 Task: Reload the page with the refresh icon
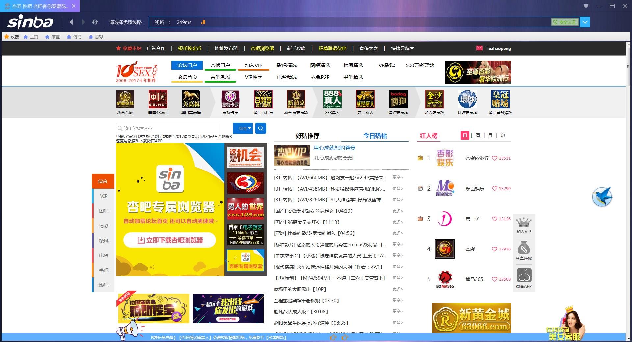tap(95, 22)
